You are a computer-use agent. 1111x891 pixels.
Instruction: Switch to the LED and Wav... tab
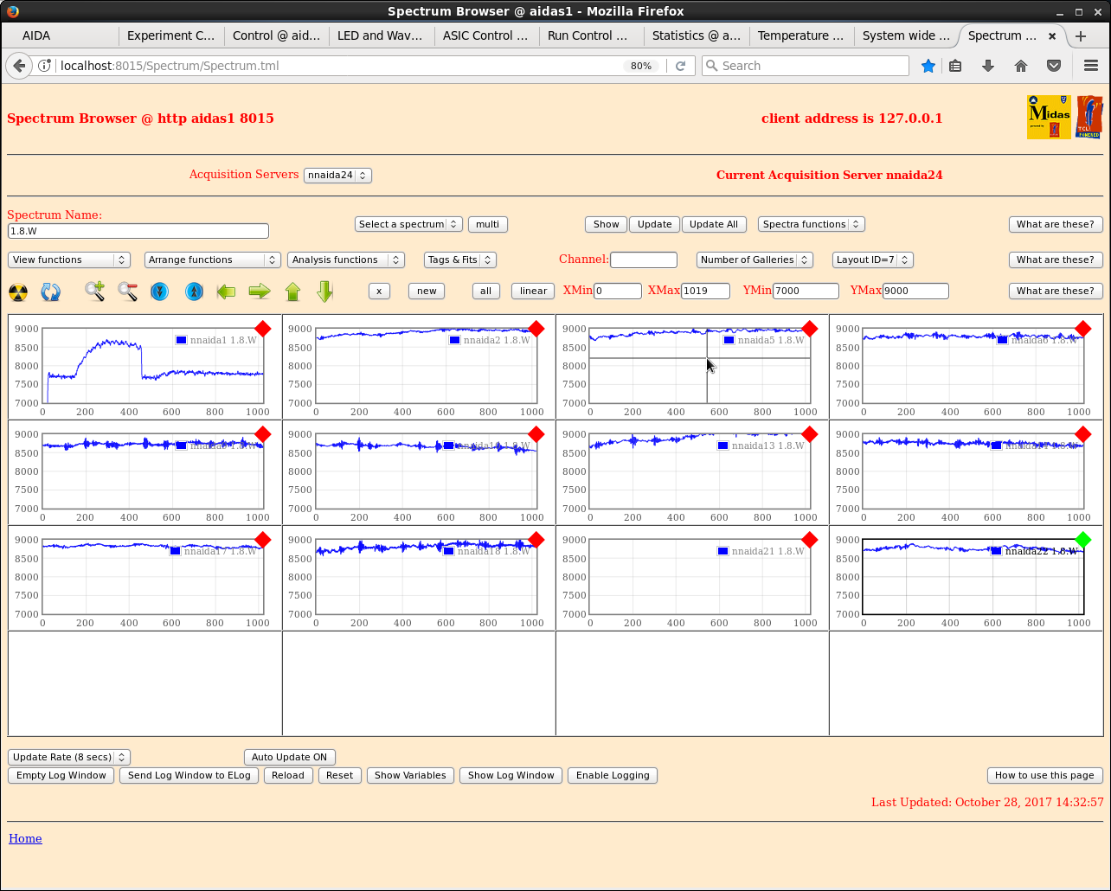pyautogui.click(x=381, y=36)
